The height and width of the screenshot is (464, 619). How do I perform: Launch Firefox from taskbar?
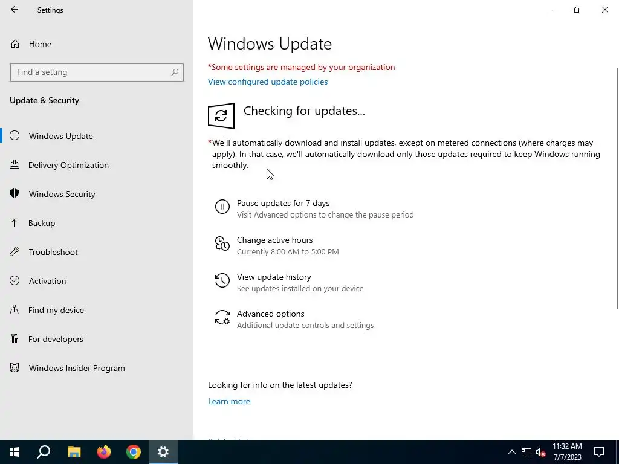tap(104, 452)
